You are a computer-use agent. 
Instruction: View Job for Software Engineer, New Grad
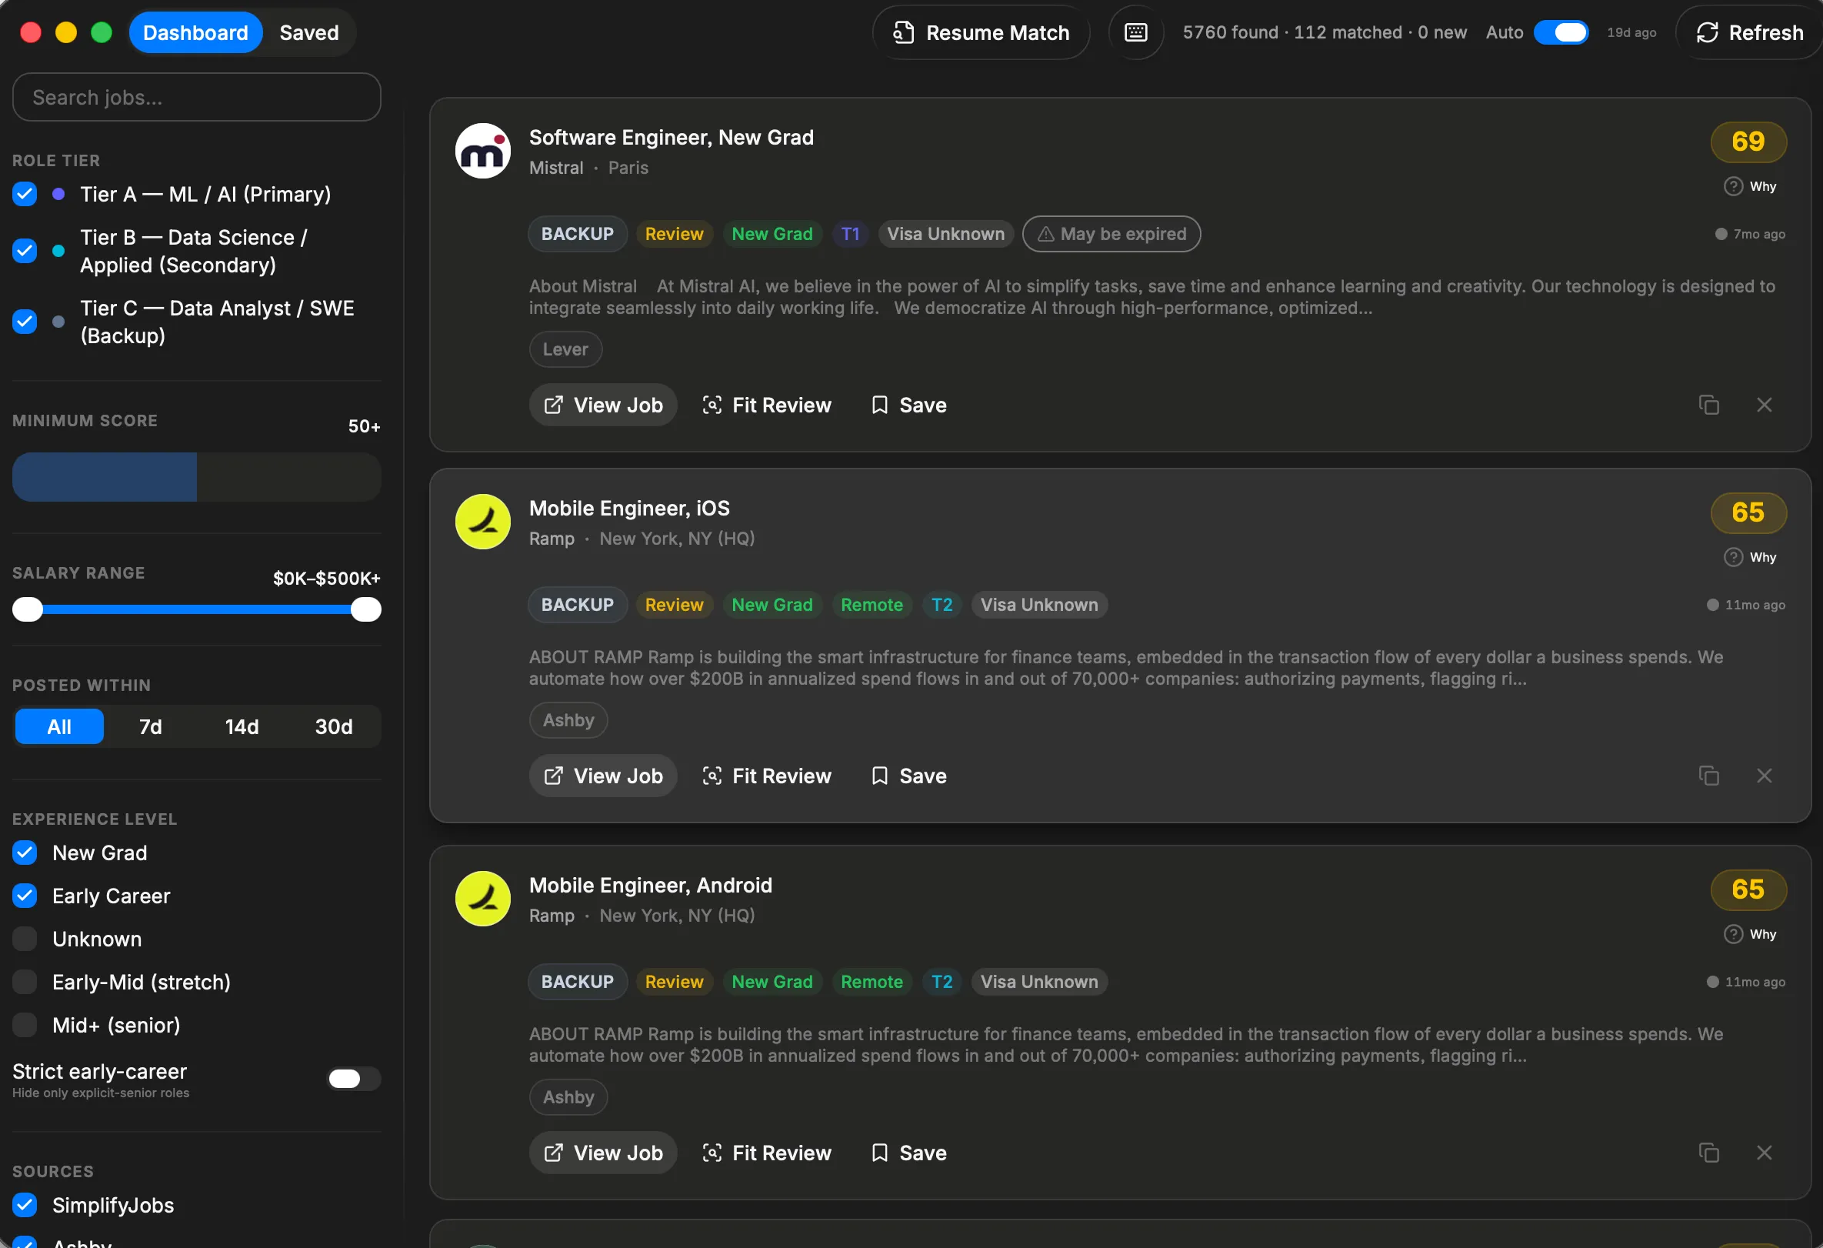[x=602, y=405]
